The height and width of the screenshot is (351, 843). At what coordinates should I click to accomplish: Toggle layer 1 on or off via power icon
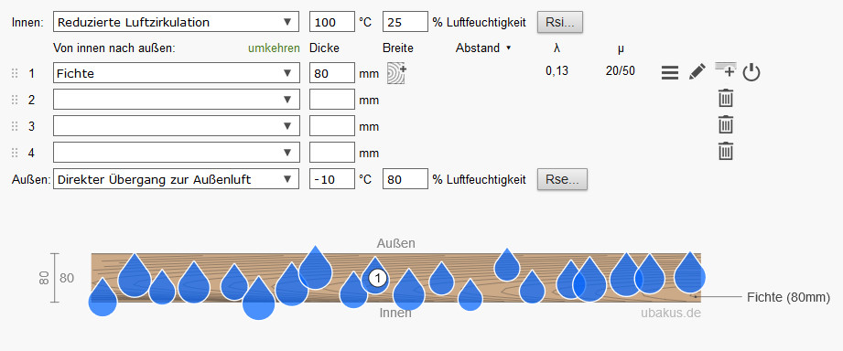coord(751,72)
